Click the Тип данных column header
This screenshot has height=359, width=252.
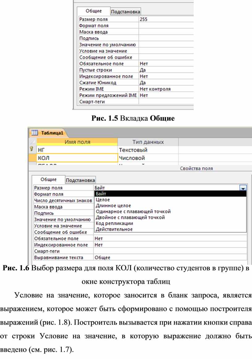coord(148,142)
